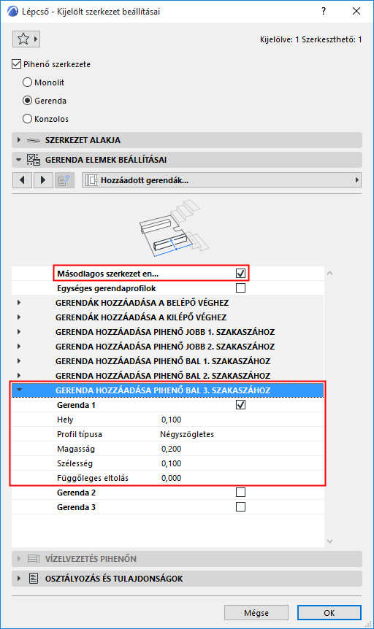Expand Gerendák hozzáadása a belépő véghez
This screenshot has width=374, height=629.
[x=19, y=303]
